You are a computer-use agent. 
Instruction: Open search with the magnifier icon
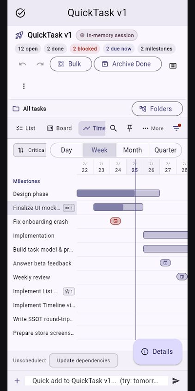[x=114, y=128]
